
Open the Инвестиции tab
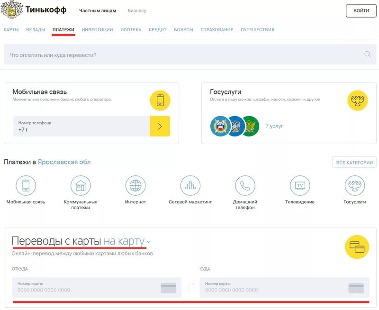pyautogui.click(x=97, y=30)
